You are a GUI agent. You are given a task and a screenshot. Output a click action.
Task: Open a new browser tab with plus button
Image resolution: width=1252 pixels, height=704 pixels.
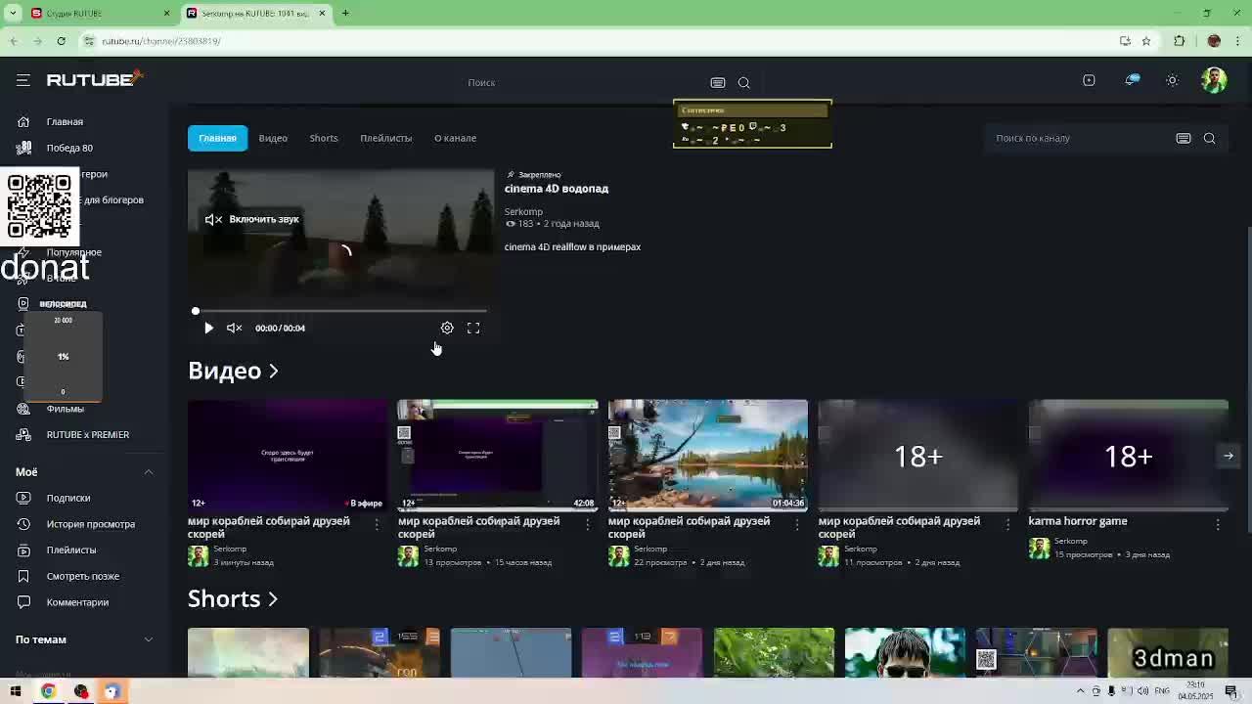coord(345,13)
